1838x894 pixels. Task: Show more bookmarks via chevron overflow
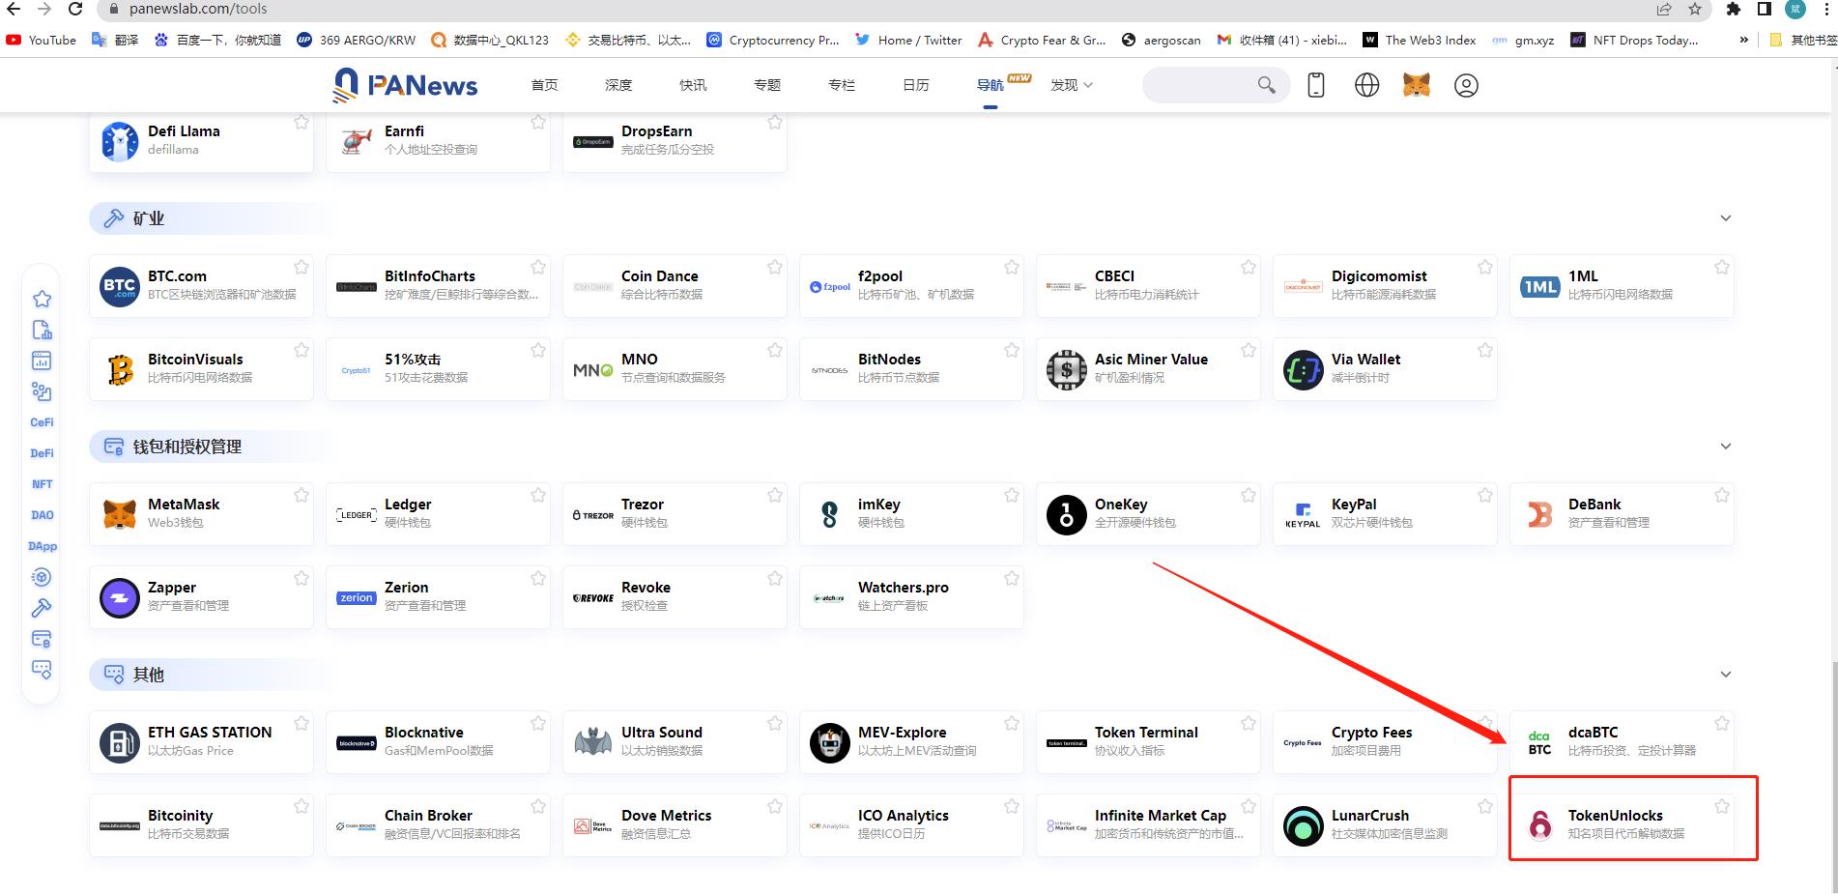pos(1744,40)
